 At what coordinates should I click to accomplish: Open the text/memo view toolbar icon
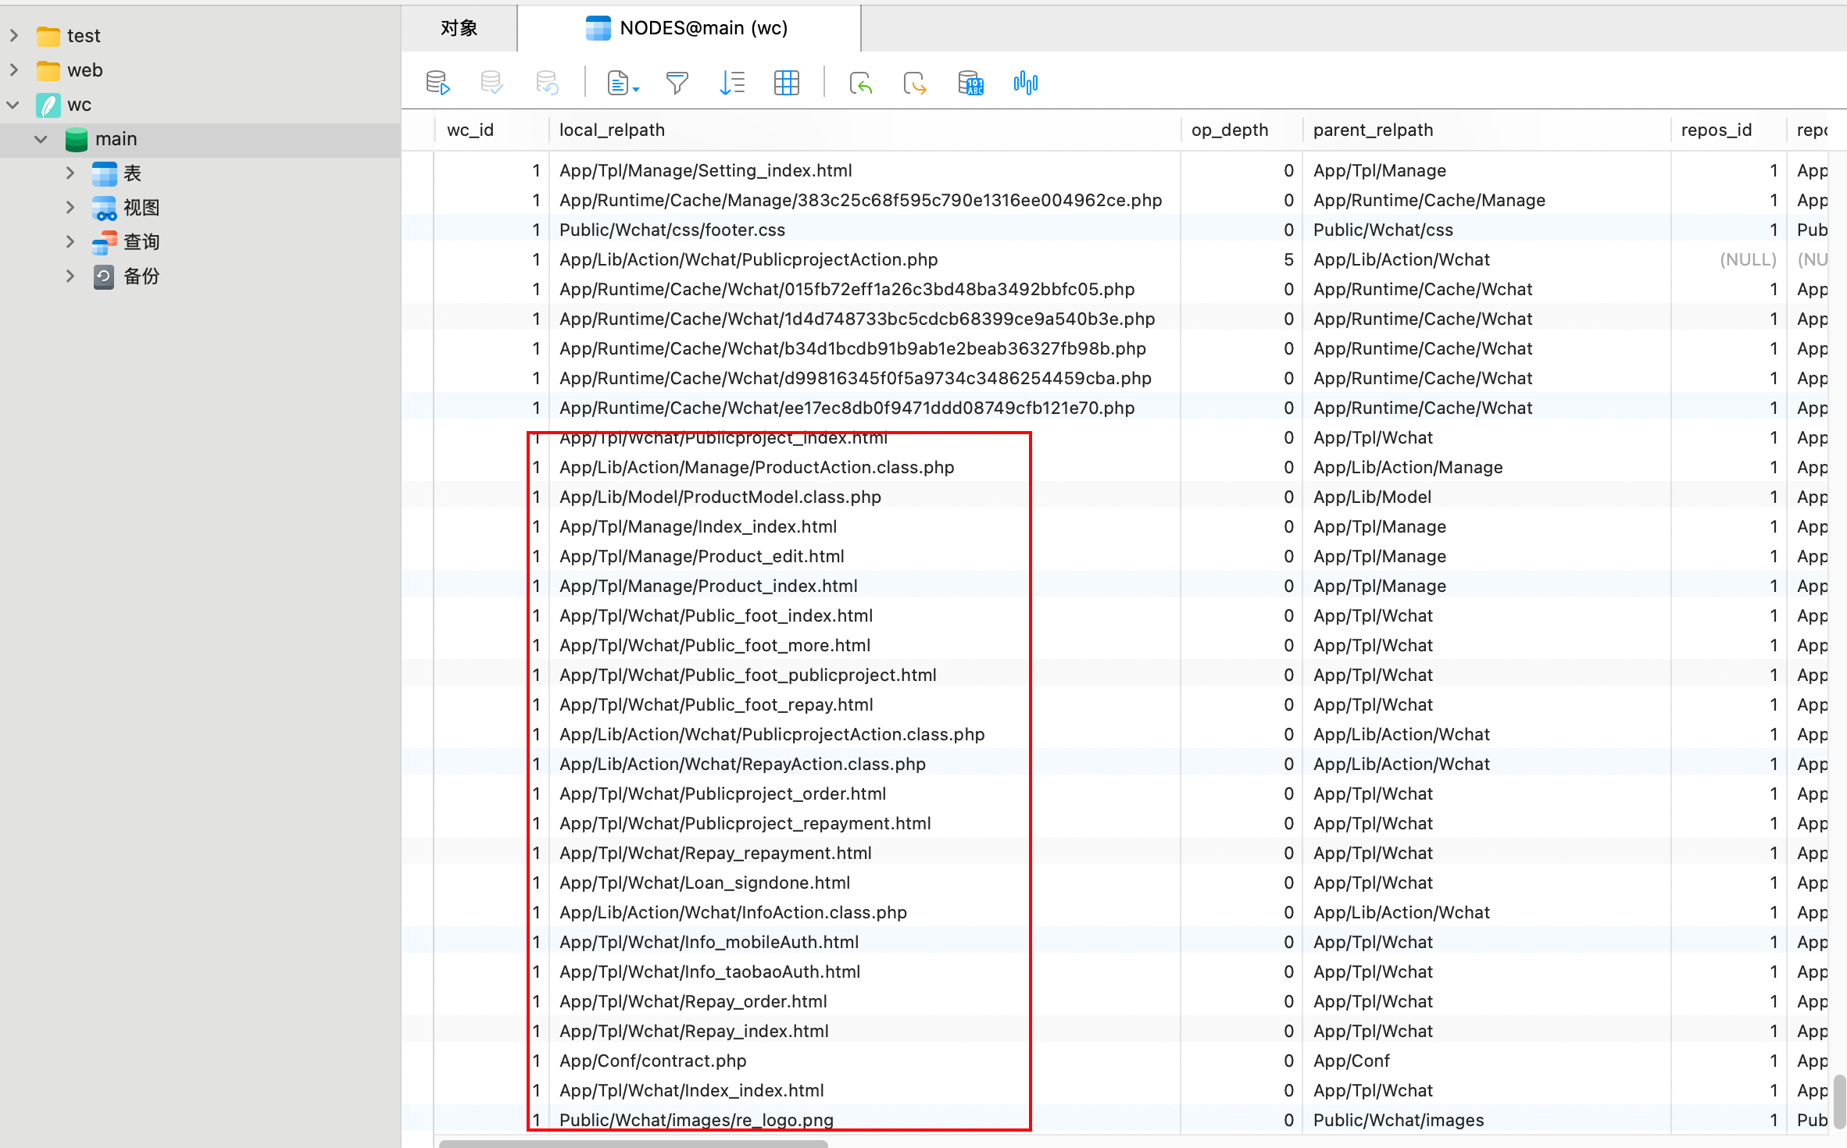click(618, 83)
